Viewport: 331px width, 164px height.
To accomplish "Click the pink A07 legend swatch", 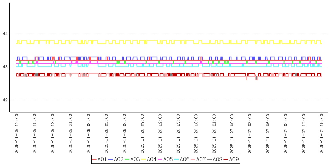I will pos(193,159).
